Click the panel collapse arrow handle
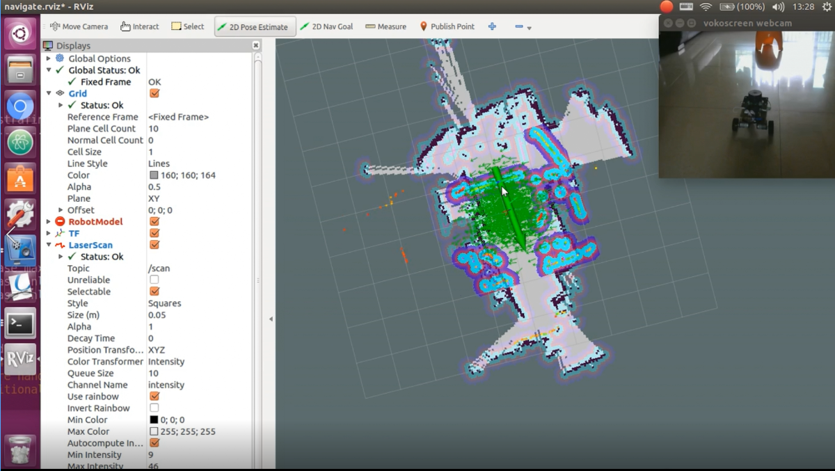Viewport: 835px width, 471px height. pyautogui.click(x=271, y=319)
